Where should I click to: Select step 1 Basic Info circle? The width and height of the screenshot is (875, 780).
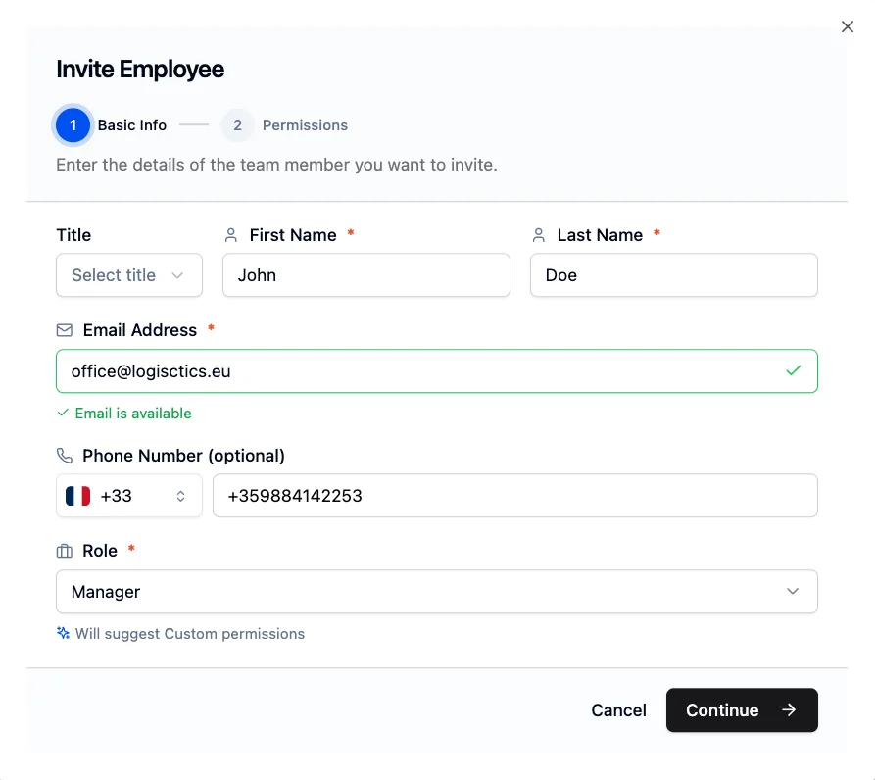pos(73,125)
